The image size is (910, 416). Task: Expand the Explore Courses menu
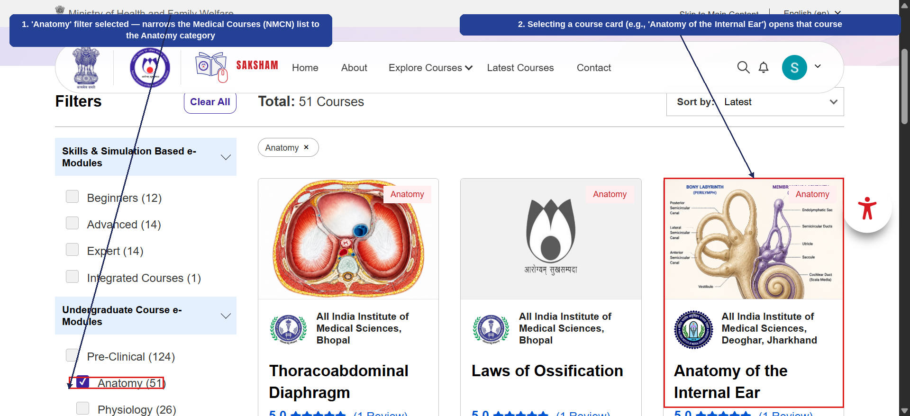(x=430, y=68)
